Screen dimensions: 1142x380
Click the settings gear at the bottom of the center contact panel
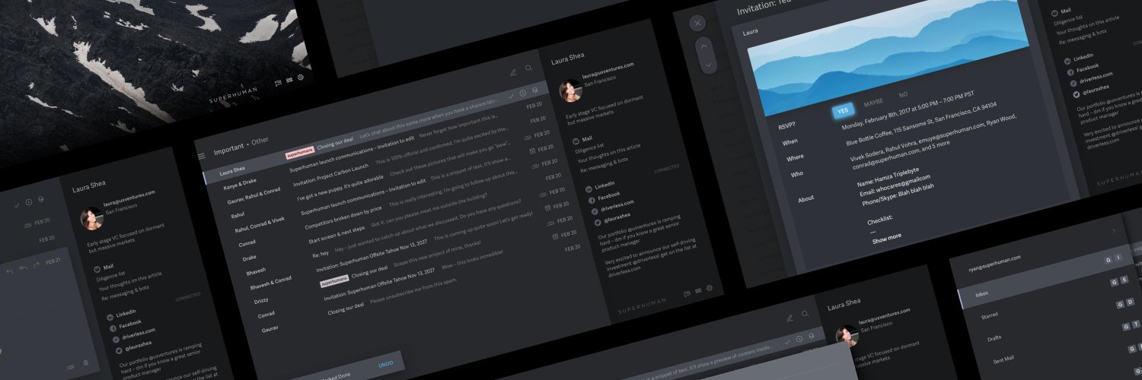click(709, 289)
